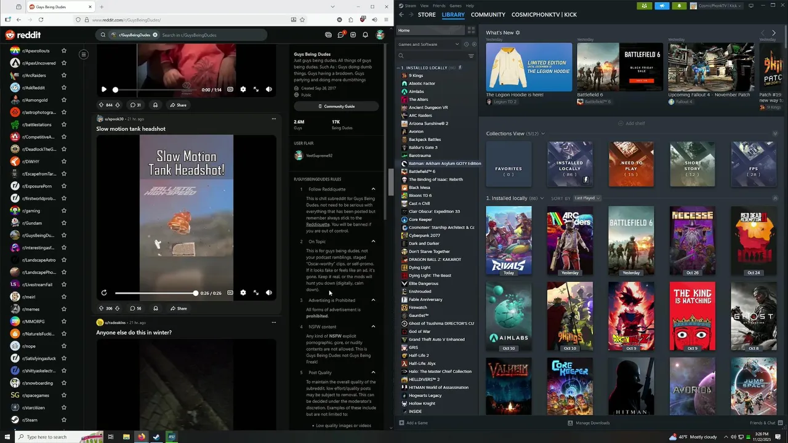Mute the top Reddit video
This screenshot has width=788, height=443.
269,89
